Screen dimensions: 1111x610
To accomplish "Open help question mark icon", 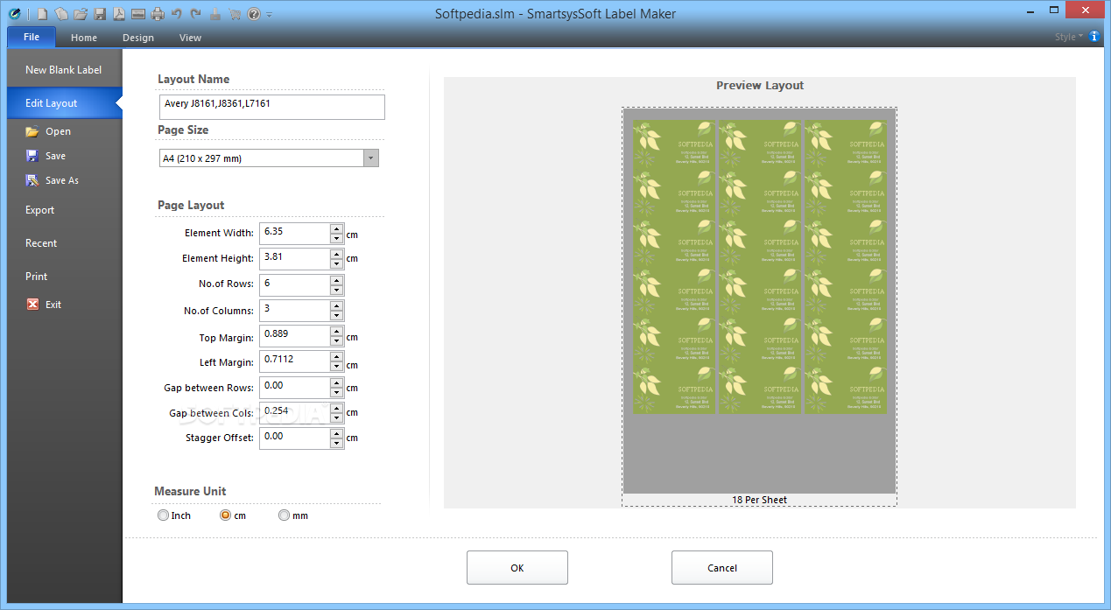I will click(254, 14).
